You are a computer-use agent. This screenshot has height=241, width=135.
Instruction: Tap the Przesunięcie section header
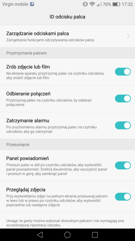pos(67,144)
